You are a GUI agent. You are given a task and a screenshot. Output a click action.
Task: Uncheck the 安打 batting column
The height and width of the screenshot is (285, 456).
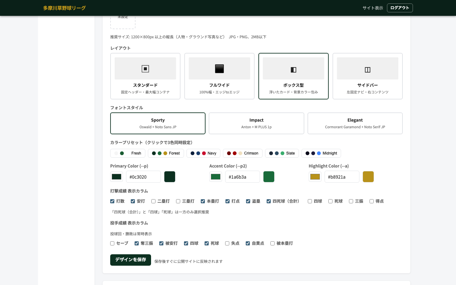click(133, 201)
